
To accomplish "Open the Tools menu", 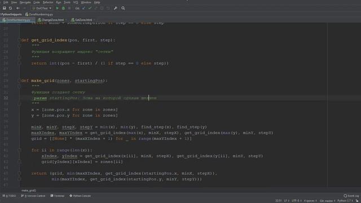I will pos(67,2).
